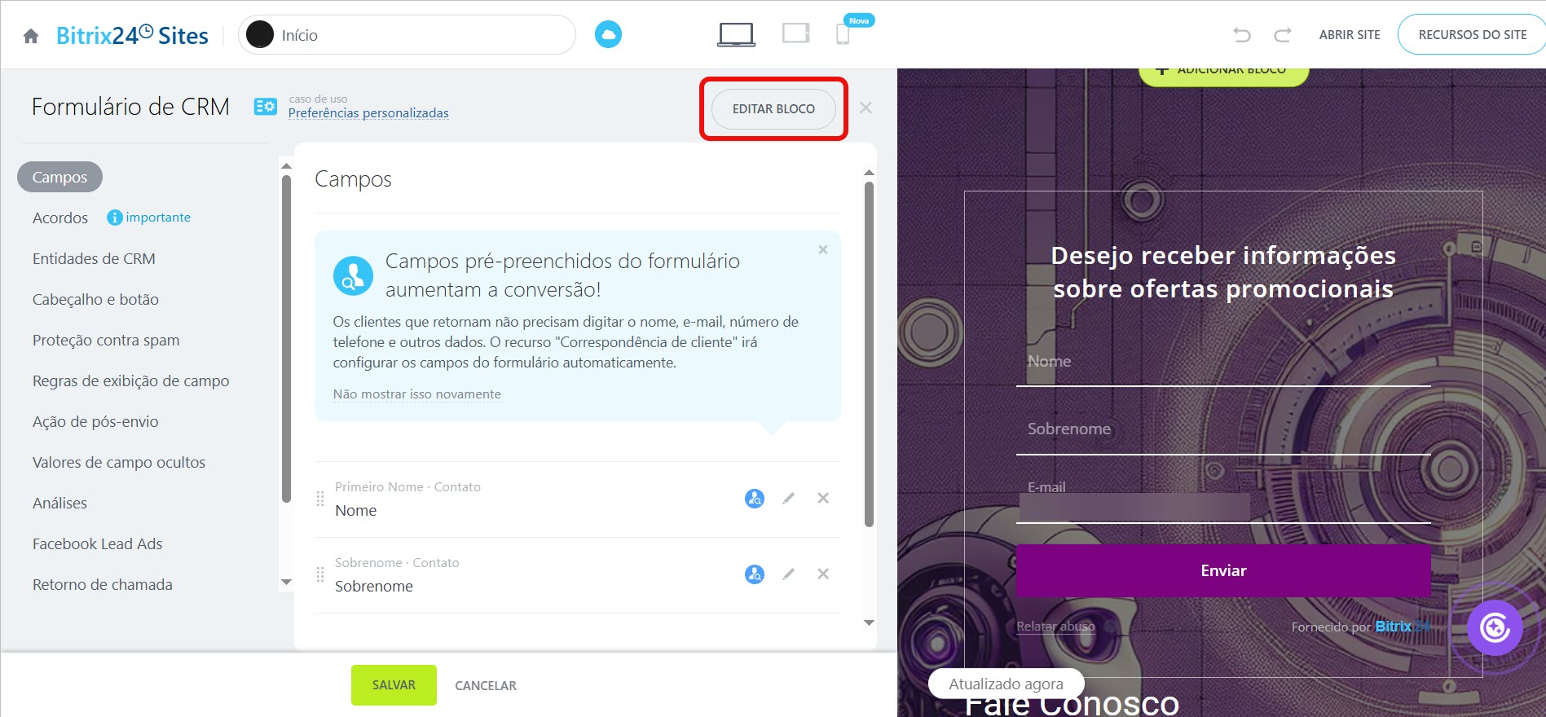Click autofill icon on Nome field

click(x=755, y=498)
